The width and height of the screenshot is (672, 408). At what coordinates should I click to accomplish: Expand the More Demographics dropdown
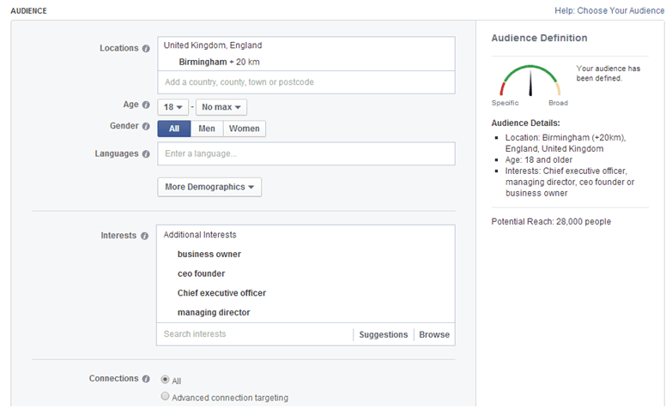click(209, 187)
